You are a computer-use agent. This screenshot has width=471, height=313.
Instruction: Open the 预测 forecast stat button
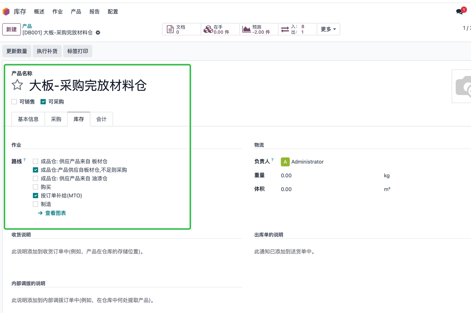click(259, 29)
